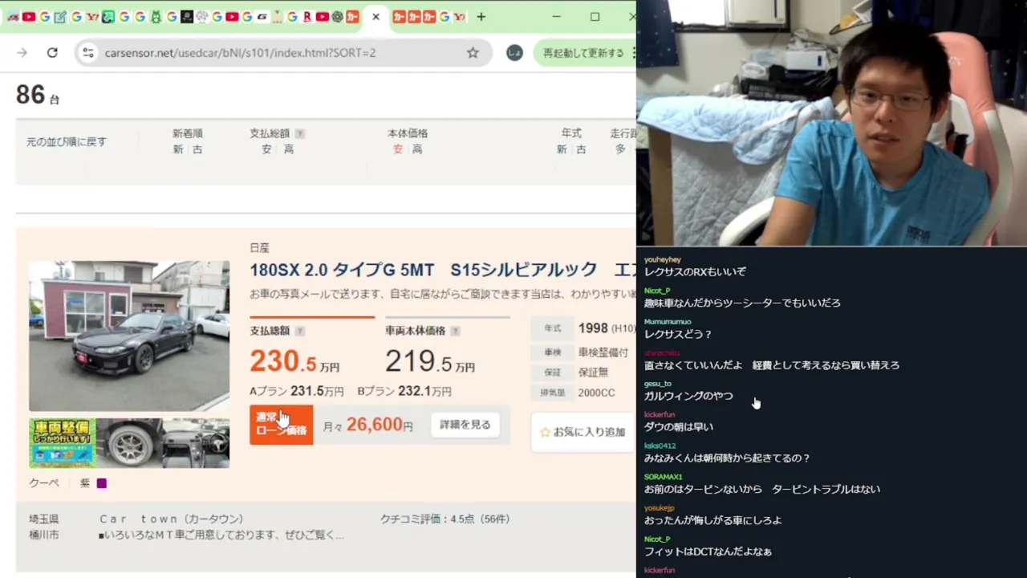Screen dimensions: 1027x578
Task: Switch to the black skull icon tab
Action: (186, 17)
